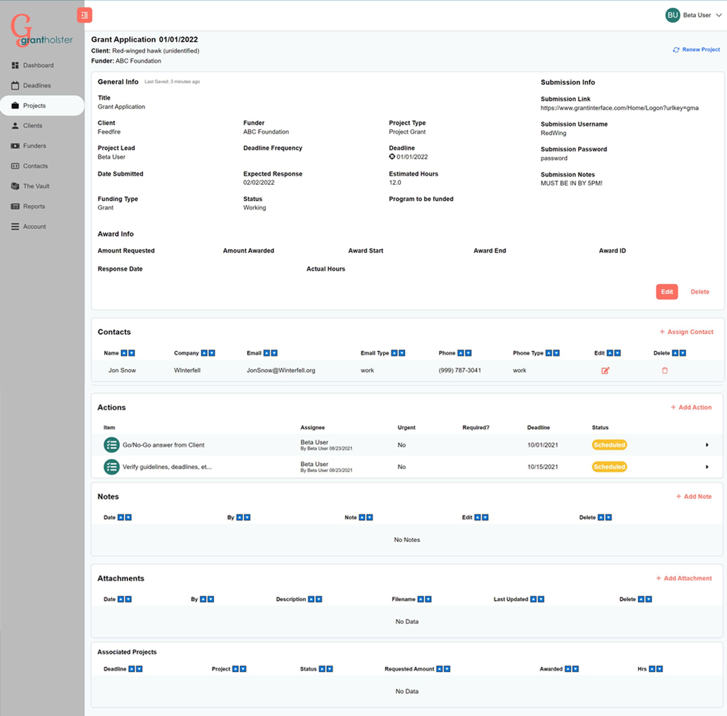Click the Jon Snow contact edit icon
The width and height of the screenshot is (727, 716).
(x=605, y=371)
